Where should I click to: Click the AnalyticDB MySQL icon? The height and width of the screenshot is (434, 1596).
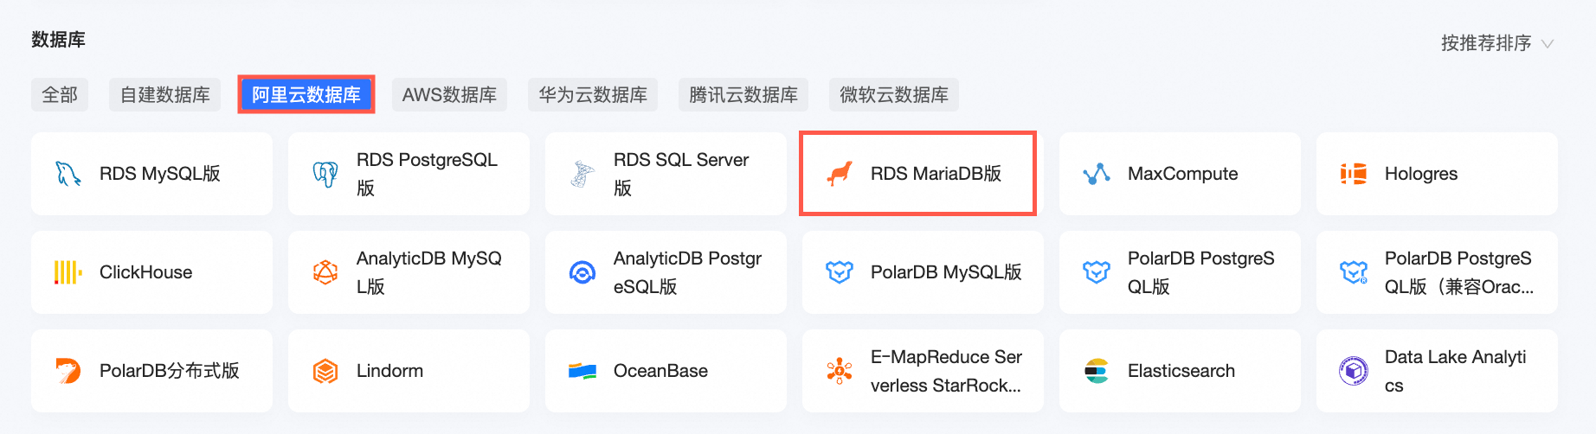pyautogui.click(x=325, y=272)
